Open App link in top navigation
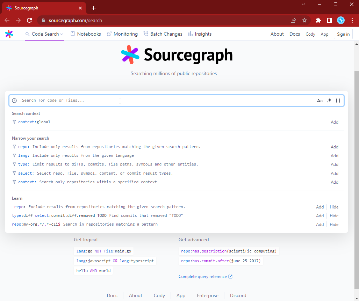This screenshot has width=359, height=301. [x=324, y=34]
